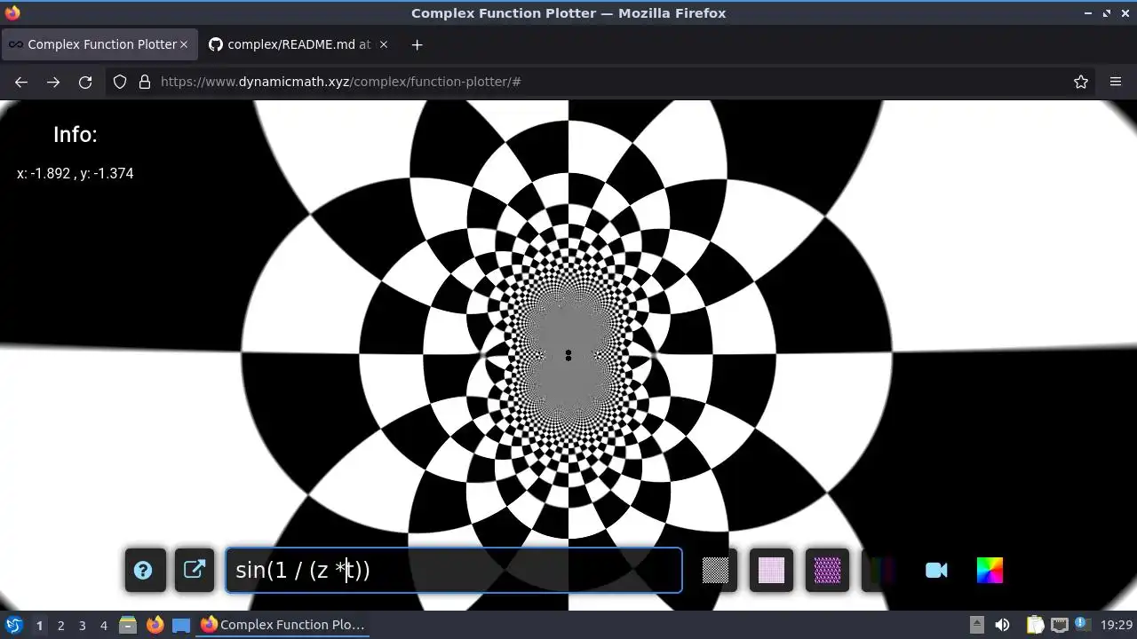1137x639 pixels.
Task: Reload the current page
Action: pos(85,82)
